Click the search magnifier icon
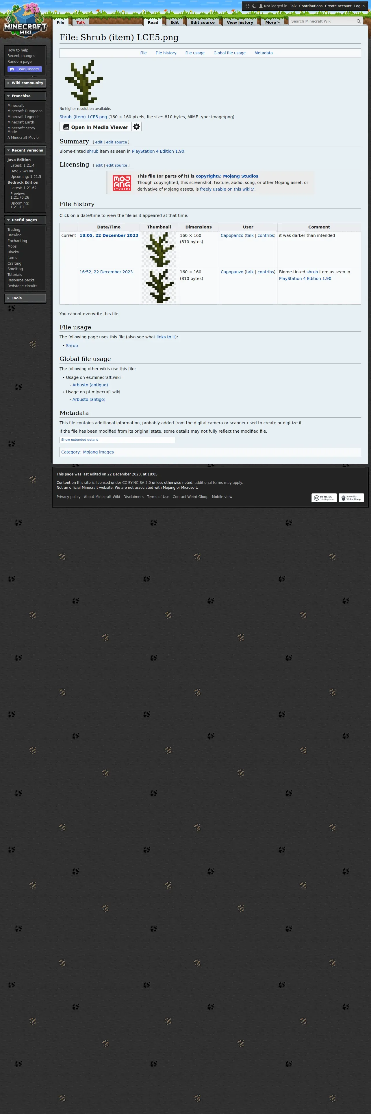 tap(359, 21)
